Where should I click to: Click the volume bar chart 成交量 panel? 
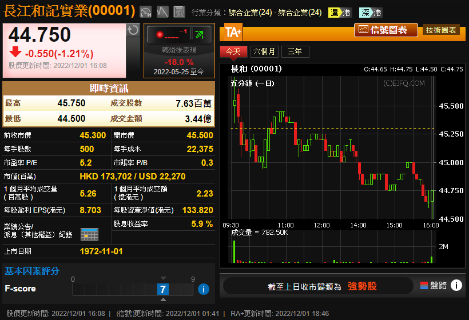(332, 246)
